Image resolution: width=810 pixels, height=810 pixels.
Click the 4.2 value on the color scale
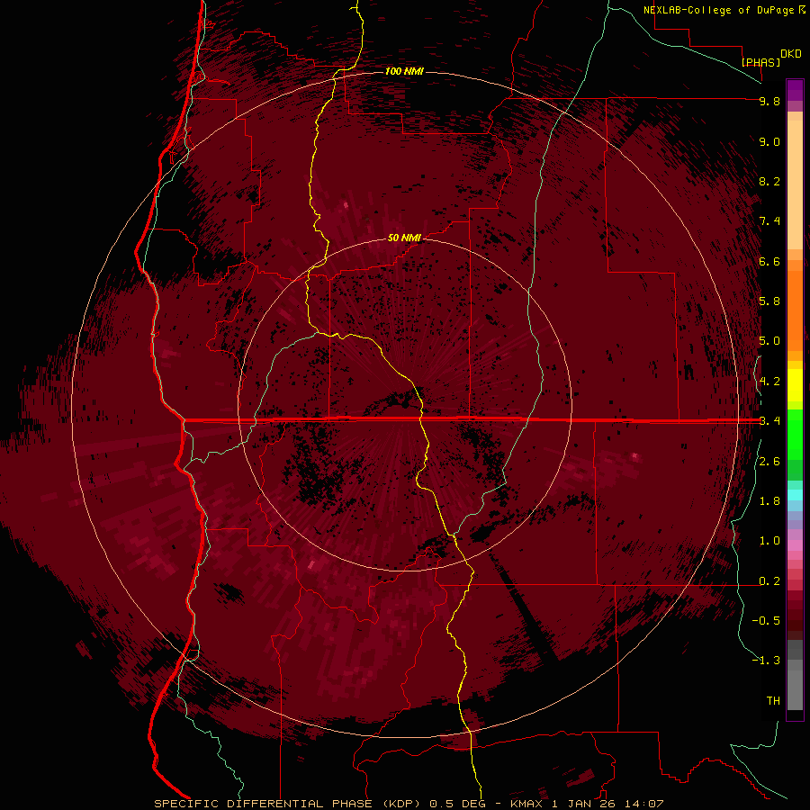point(769,382)
